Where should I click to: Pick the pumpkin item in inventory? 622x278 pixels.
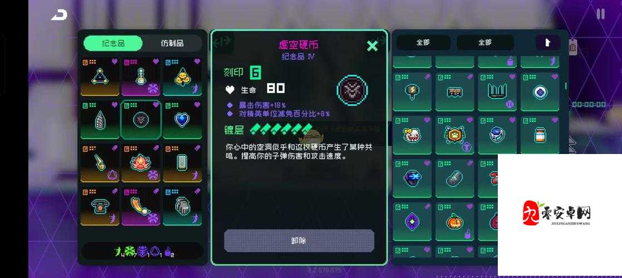(455, 221)
